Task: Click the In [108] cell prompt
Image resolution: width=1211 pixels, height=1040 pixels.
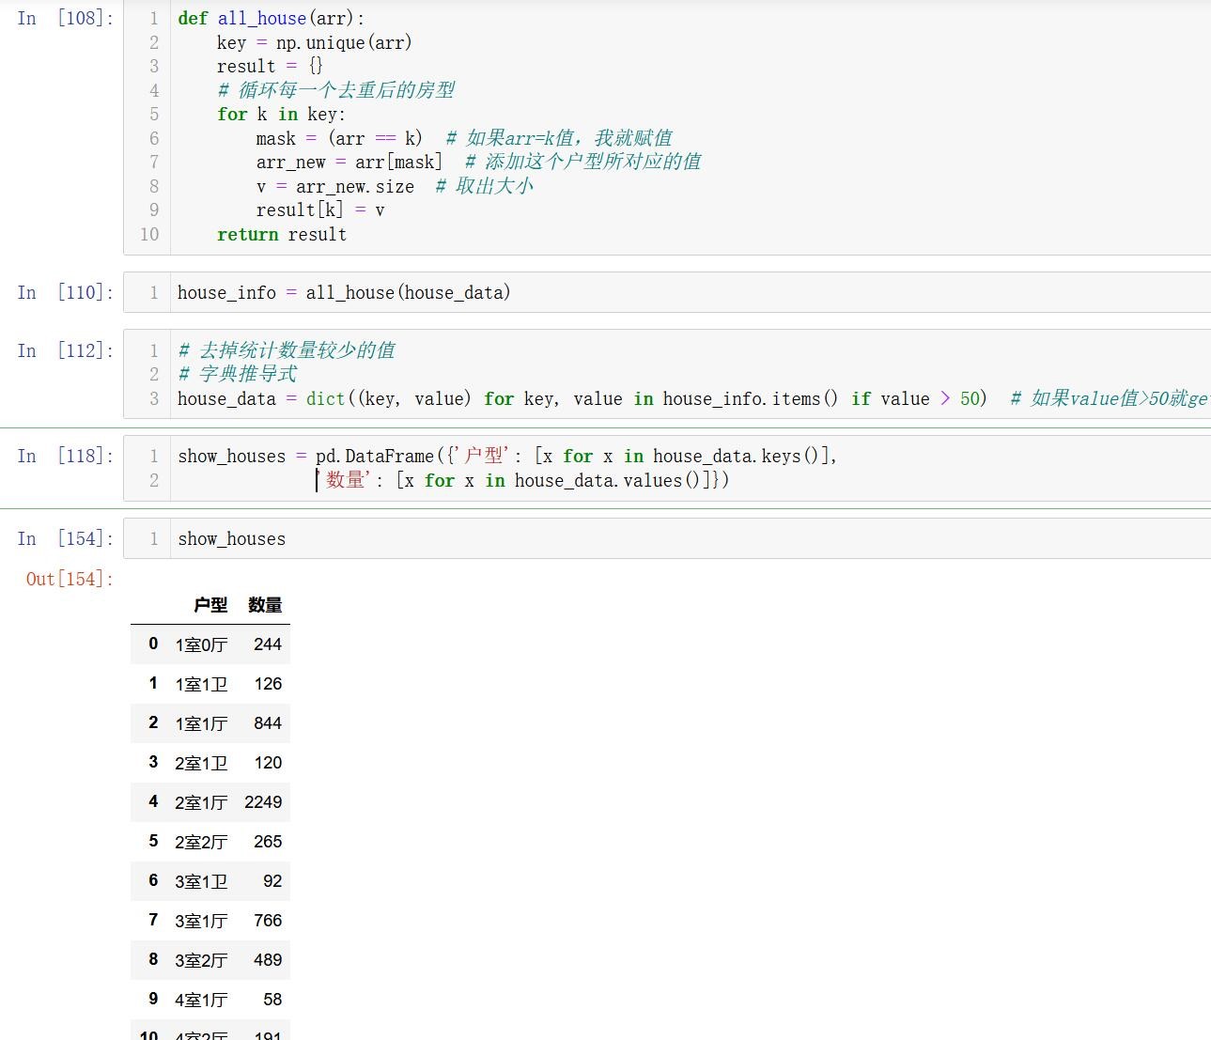Action: click(66, 18)
